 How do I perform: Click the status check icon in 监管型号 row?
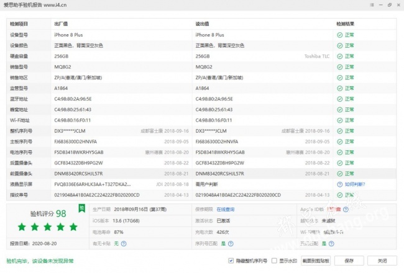(340, 88)
